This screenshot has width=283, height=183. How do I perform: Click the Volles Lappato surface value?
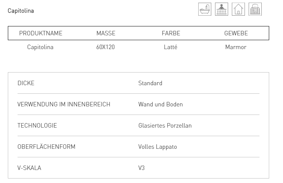158,147
